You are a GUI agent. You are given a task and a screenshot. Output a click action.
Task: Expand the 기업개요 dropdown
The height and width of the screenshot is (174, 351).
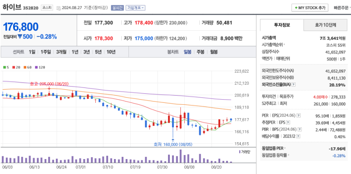(x=135, y=8)
